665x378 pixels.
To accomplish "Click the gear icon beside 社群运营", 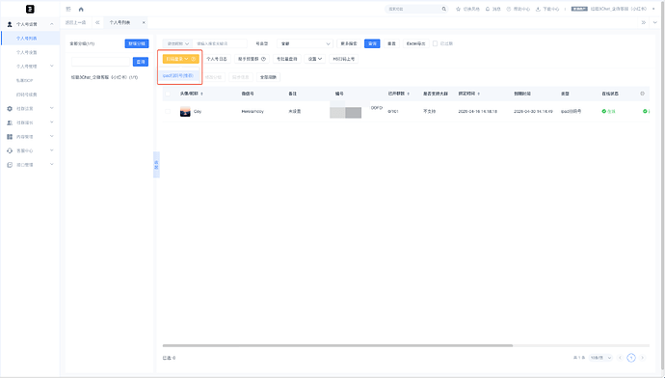I will [x=10, y=109].
